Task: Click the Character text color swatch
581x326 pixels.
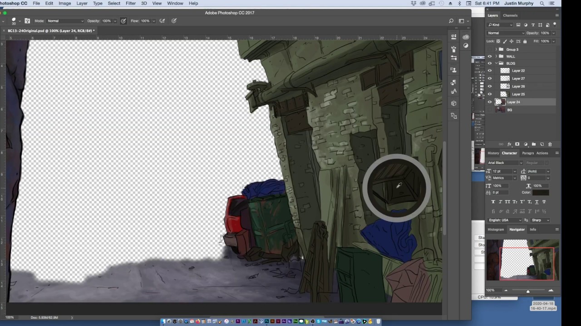Action: click(x=541, y=192)
